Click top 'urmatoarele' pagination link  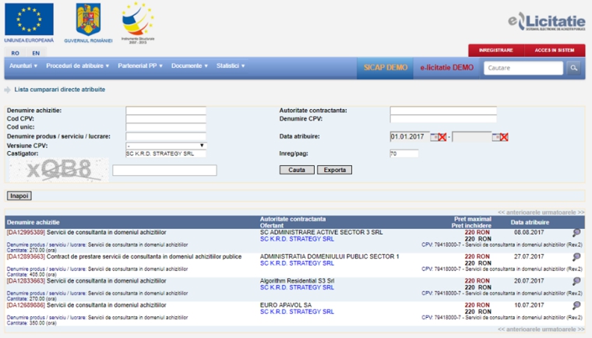565,213
